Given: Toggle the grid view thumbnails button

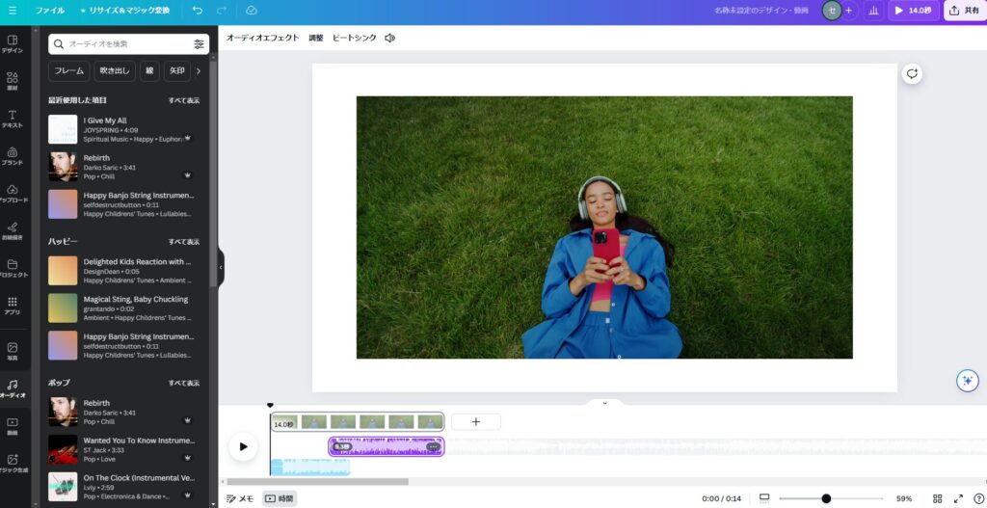Looking at the screenshot, I should coord(937,498).
